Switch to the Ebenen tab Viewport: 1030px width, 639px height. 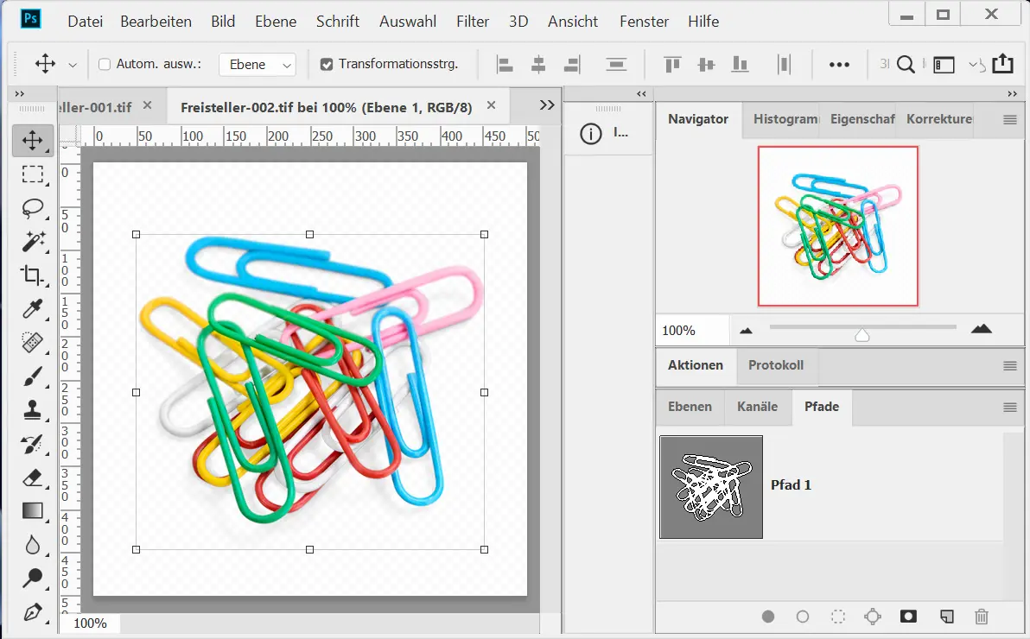(690, 407)
